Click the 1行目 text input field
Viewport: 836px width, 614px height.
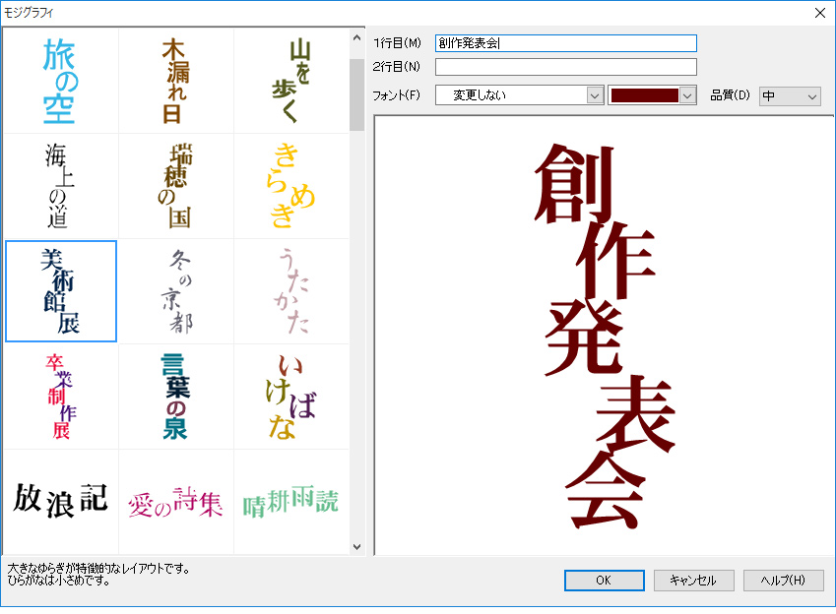(x=565, y=43)
